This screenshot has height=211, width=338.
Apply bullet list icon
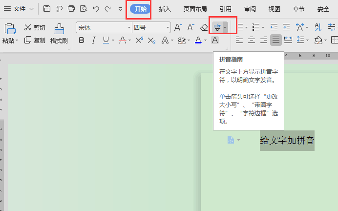point(240,27)
